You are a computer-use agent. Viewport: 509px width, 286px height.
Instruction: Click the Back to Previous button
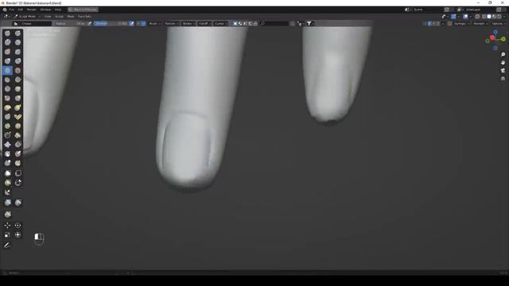pyautogui.click(x=83, y=10)
